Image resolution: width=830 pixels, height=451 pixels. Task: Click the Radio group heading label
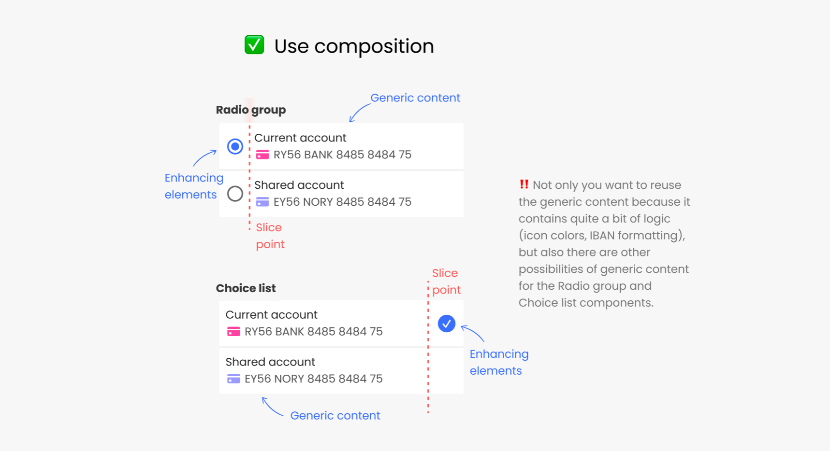pyautogui.click(x=250, y=110)
